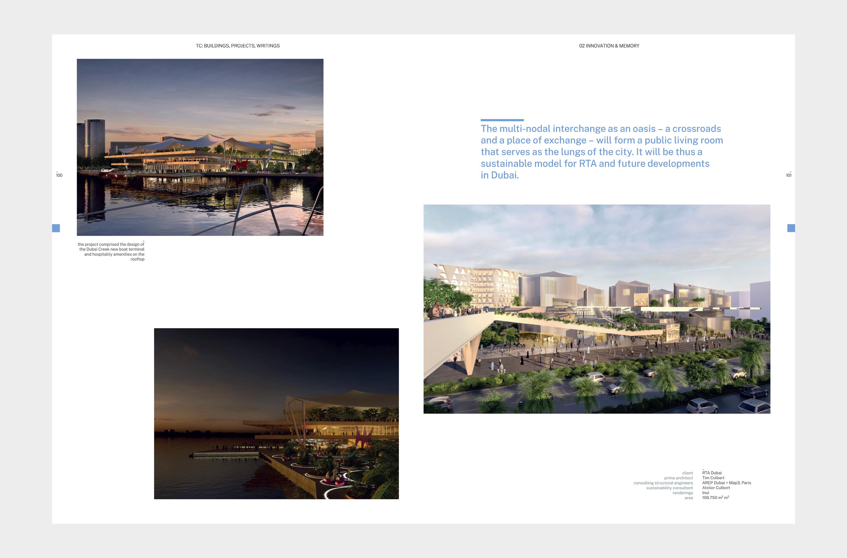This screenshot has height=558, width=847.
Task: Click the blue multi-nodal interchange quote text
Action: (601, 152)
